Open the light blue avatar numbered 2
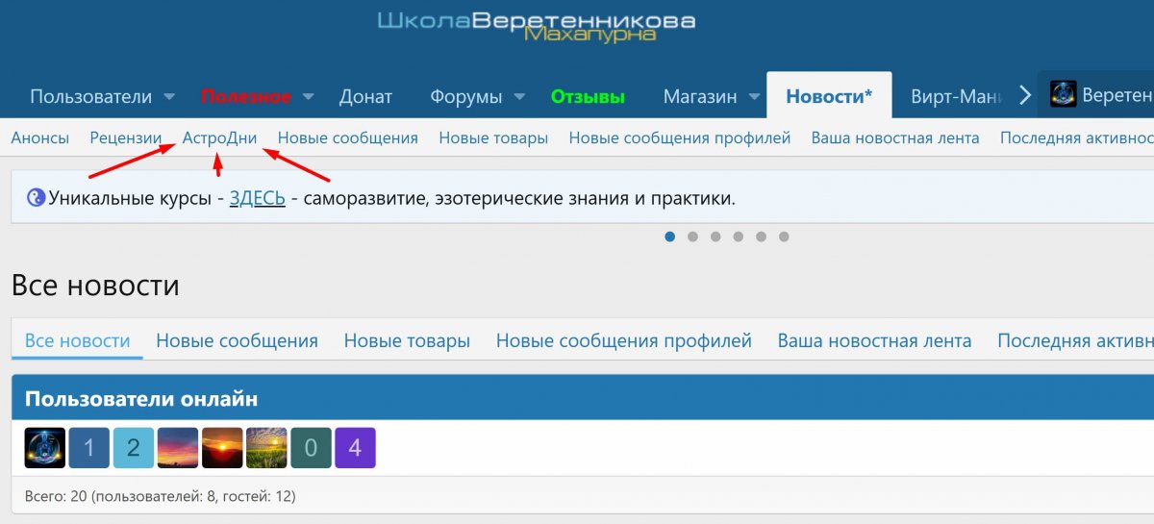 click(134, 448)
